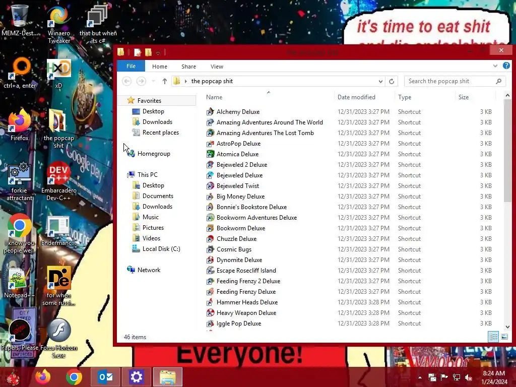The height and width of the screenshot is (387, 516).
Task: Select This PC in navigation pane
Action: (x=148, y=175)
